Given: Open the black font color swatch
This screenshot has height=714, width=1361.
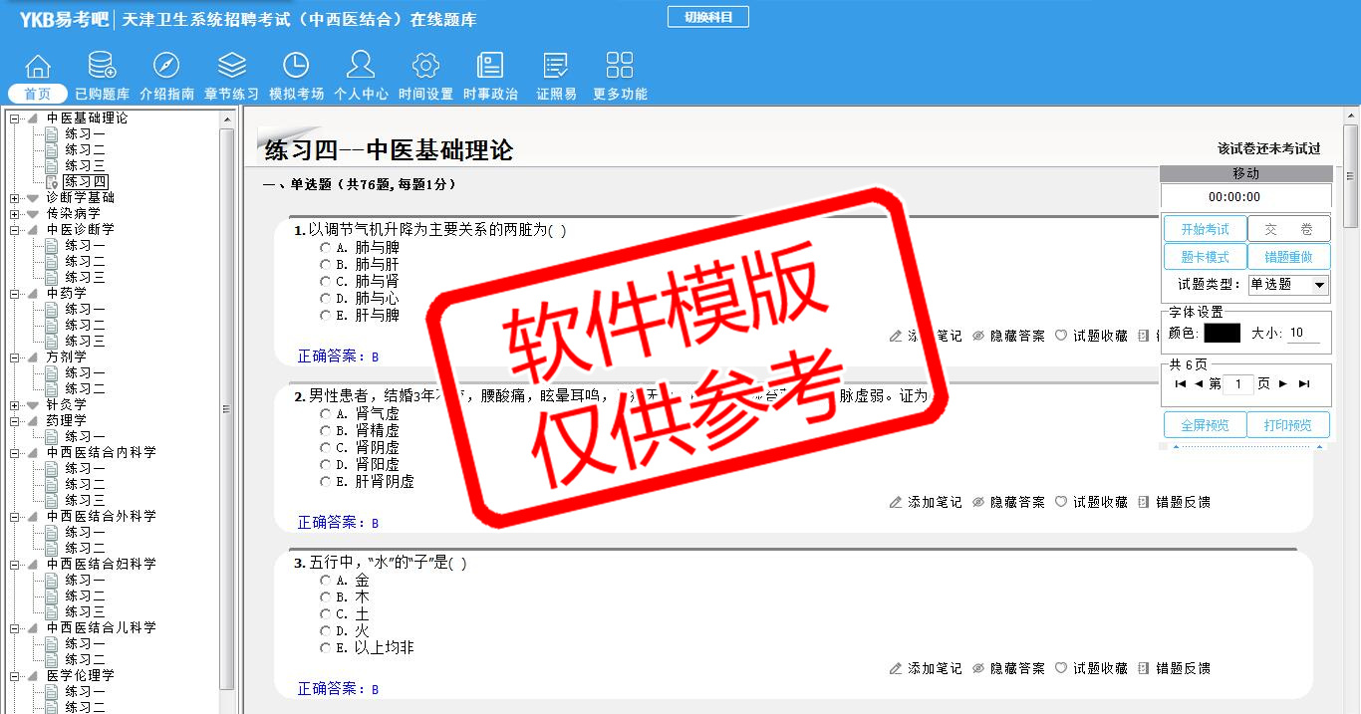Looking at the screenshot, I should pyautogui.click(x=1222, y=333).
